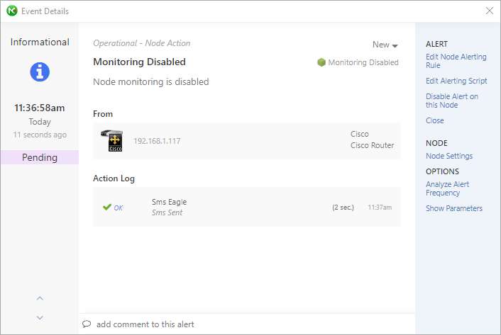Click Show Parameters option
Image resolution: width=501 pixels, height=335 pixels.
tap(454, 208)
